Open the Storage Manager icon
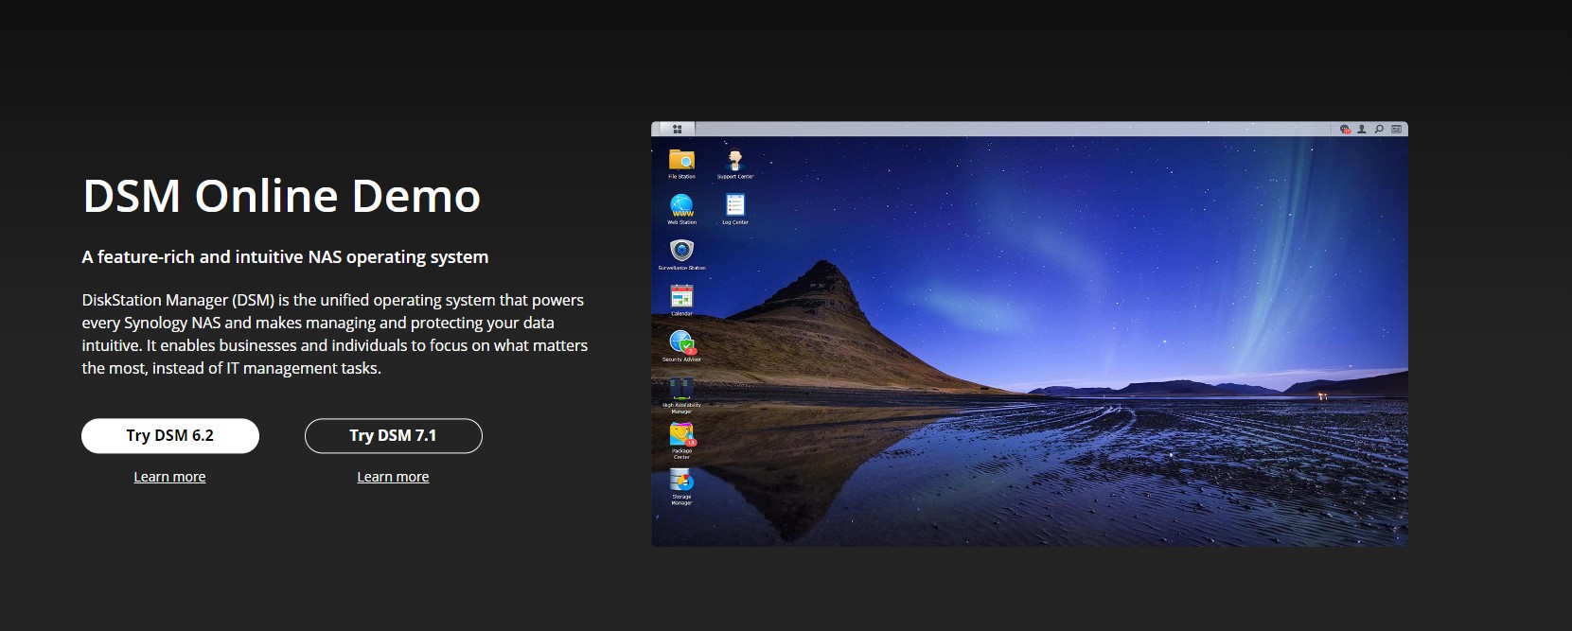Screen dimensions: 1572x631 click(681, 485)
